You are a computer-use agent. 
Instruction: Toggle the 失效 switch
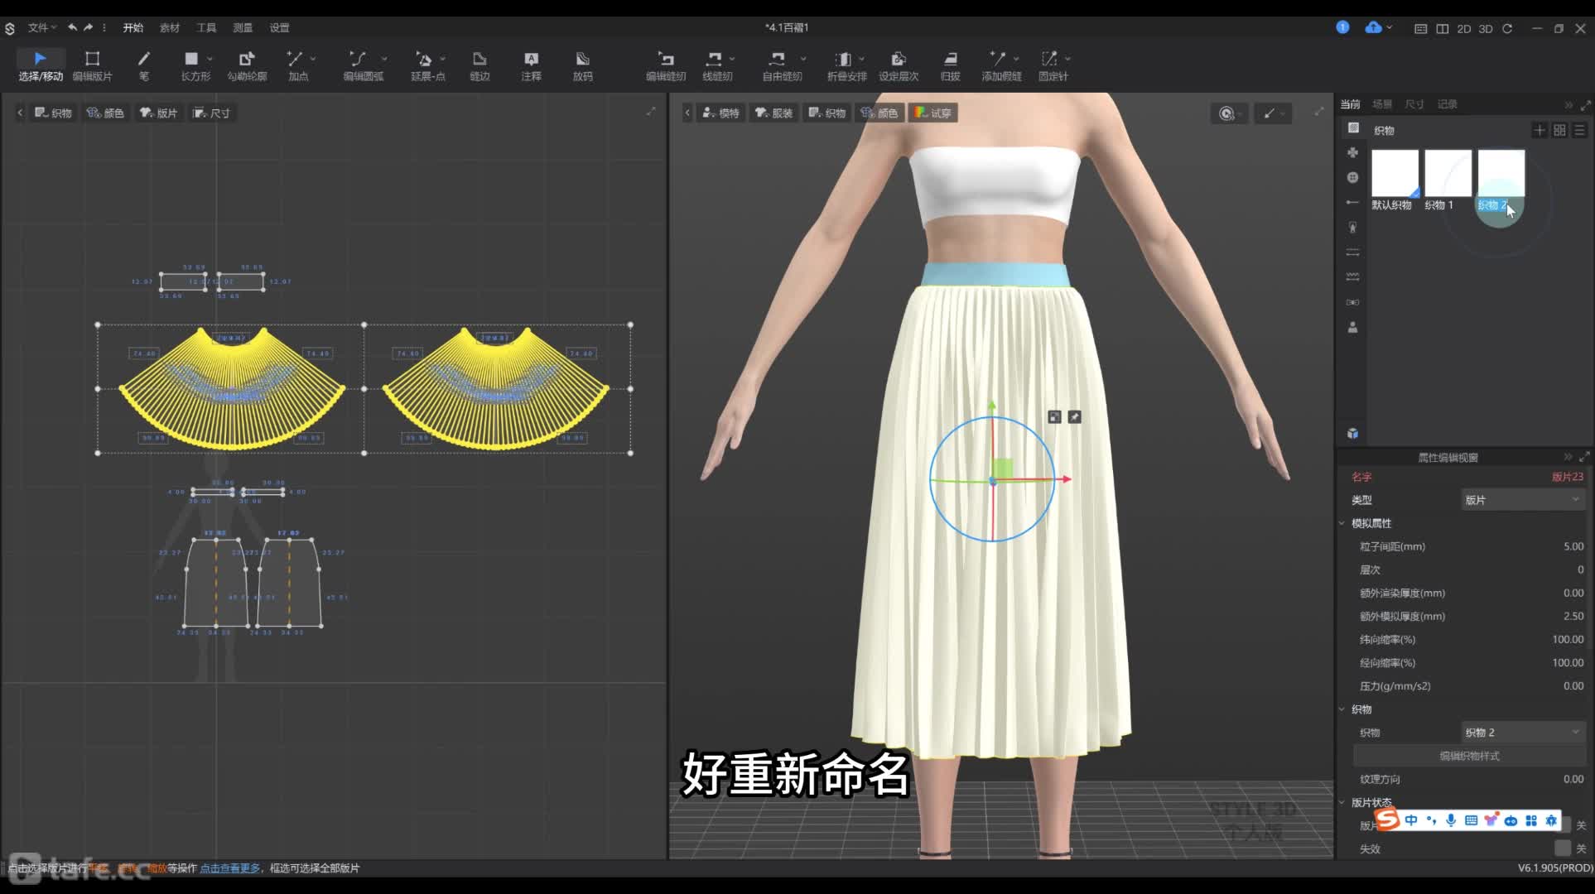(x=1562, y=848)
